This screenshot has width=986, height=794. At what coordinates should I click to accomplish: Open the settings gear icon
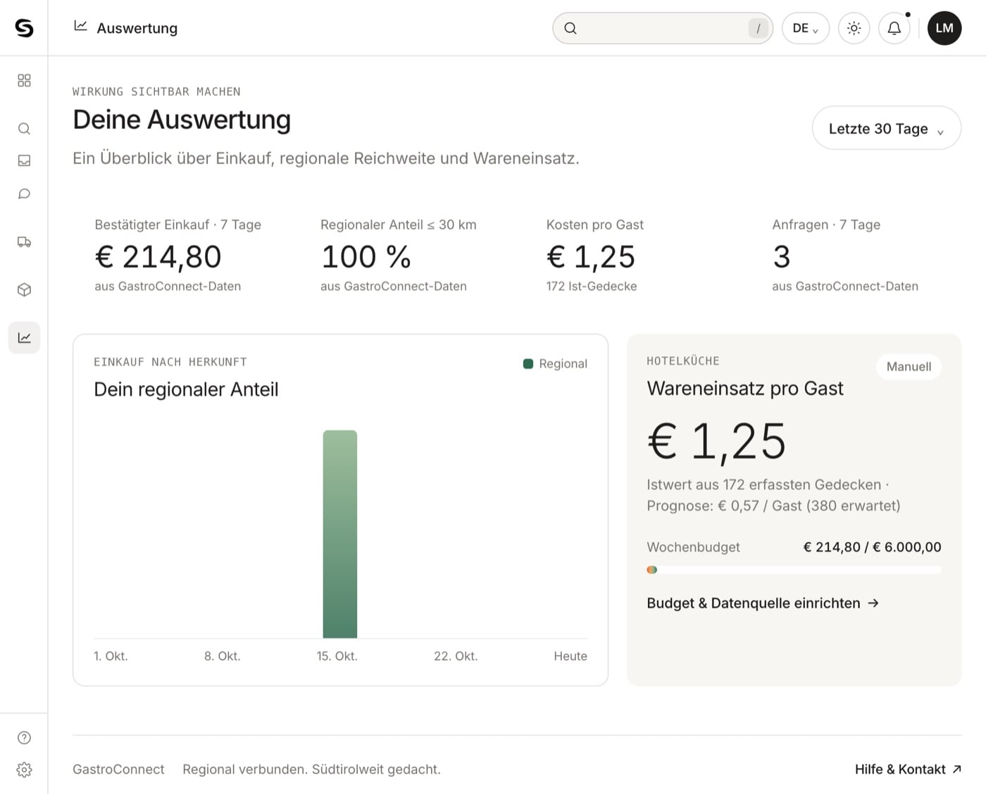[x=24, y=769]
